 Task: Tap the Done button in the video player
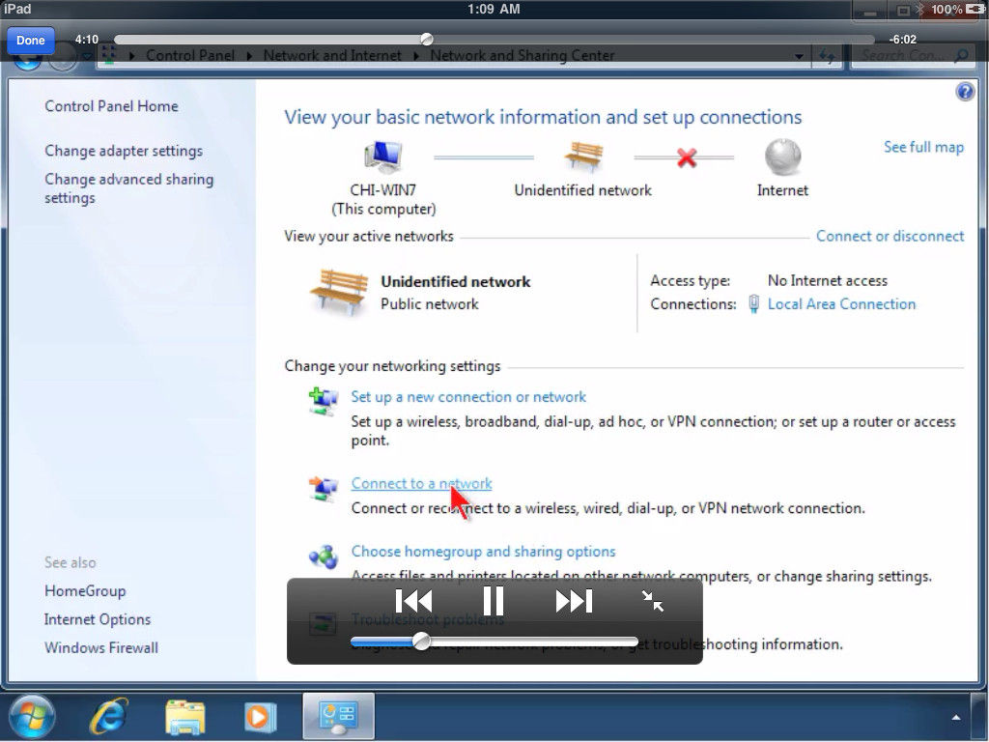(30, 41)
